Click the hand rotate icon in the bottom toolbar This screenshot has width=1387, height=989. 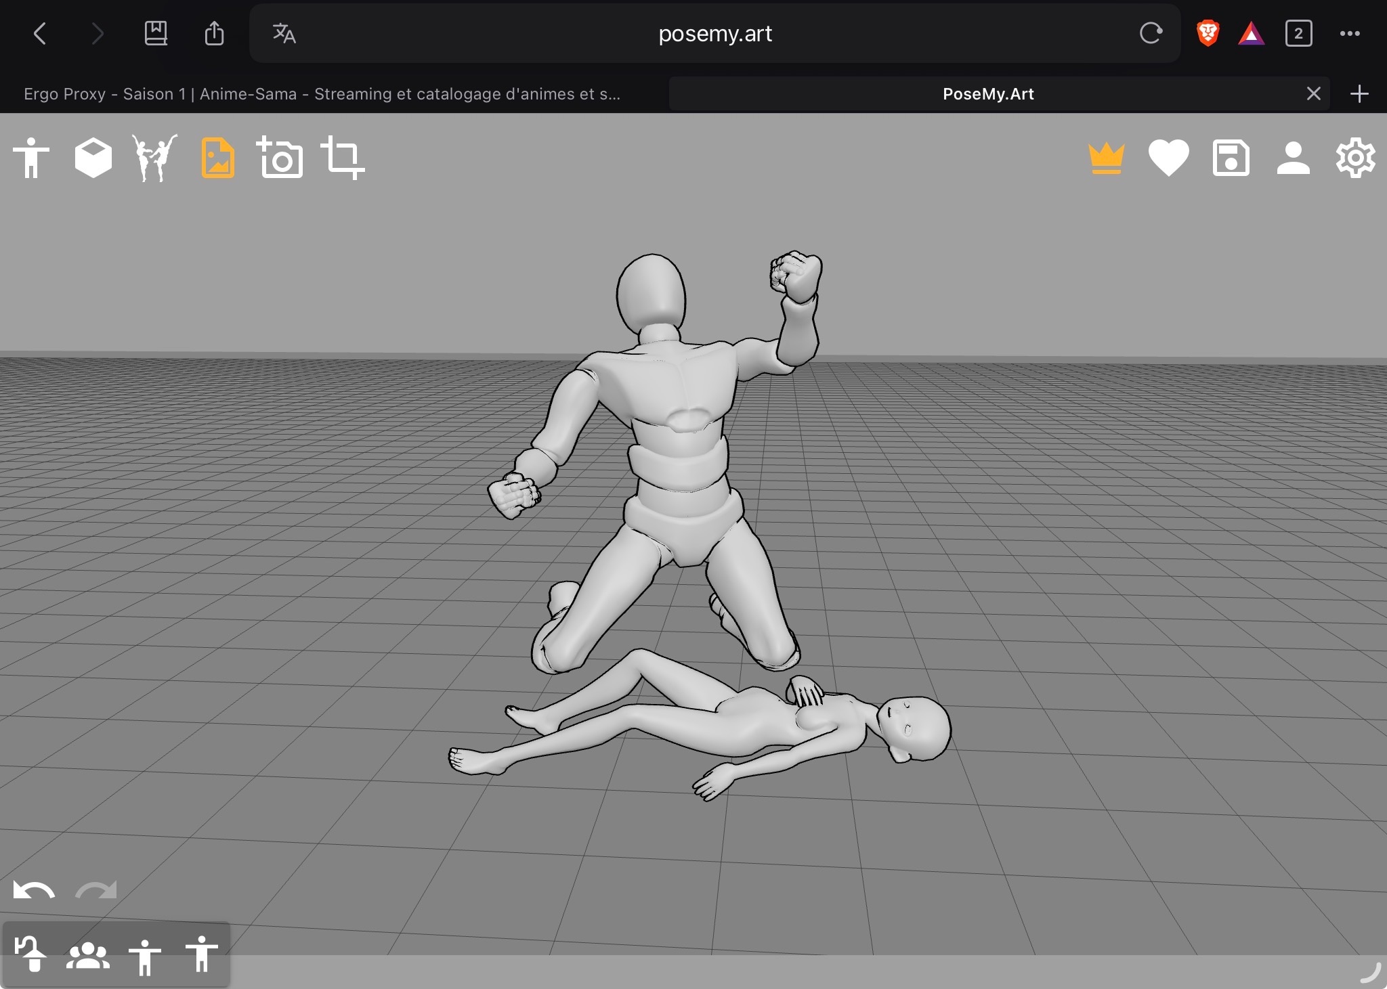coord(31,954)
